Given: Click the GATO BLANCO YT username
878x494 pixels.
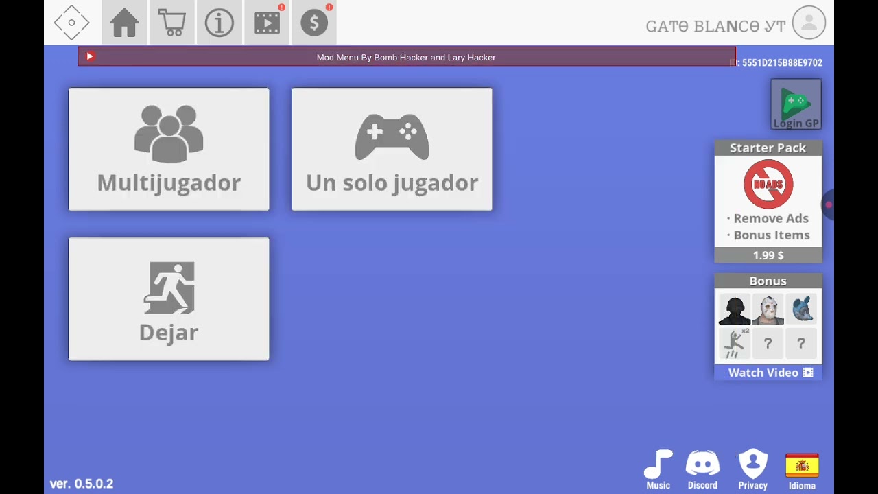Looking at the screenshot, I should point(715,26).
